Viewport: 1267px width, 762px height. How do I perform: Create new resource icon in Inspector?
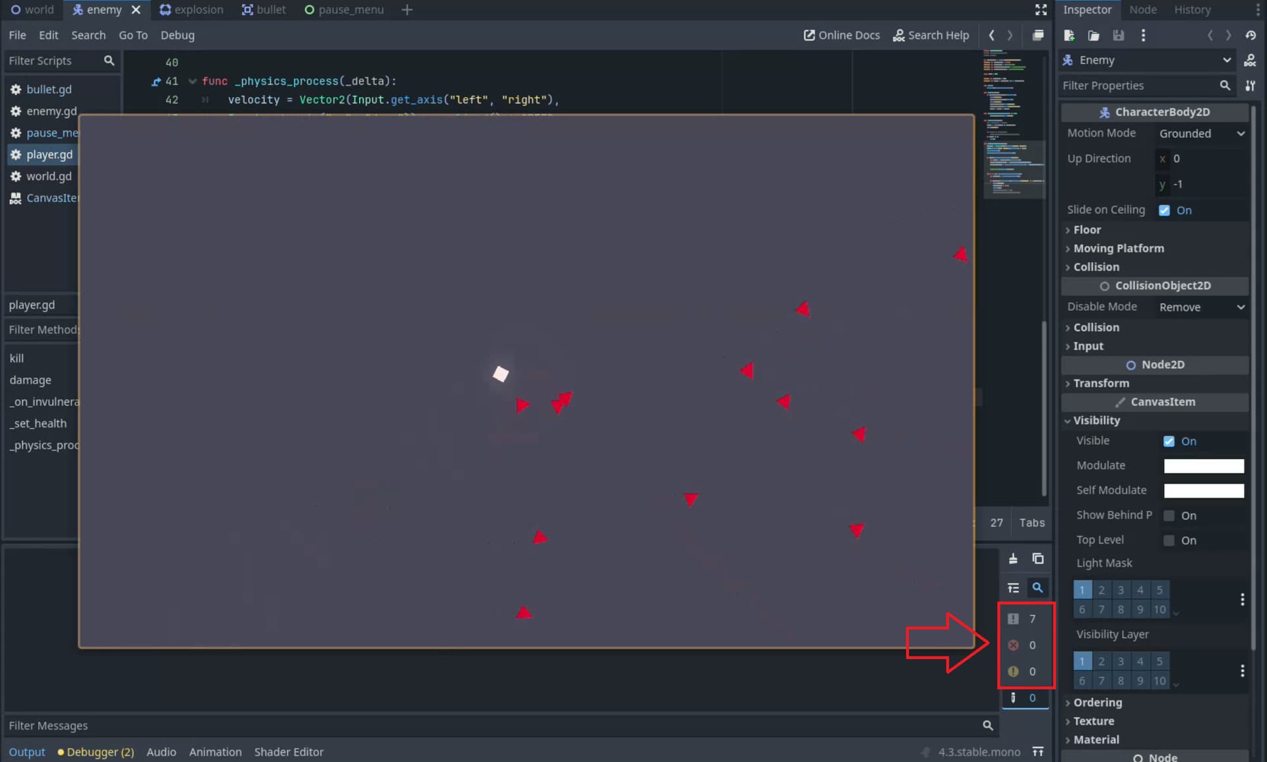point(1069,35)
